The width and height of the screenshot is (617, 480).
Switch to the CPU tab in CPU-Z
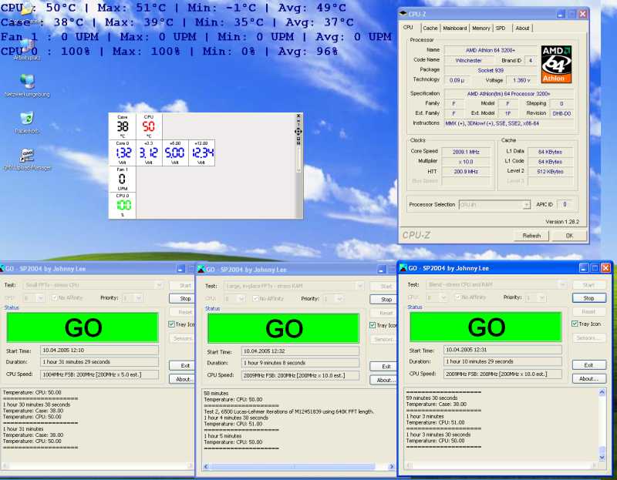[409, 28]
